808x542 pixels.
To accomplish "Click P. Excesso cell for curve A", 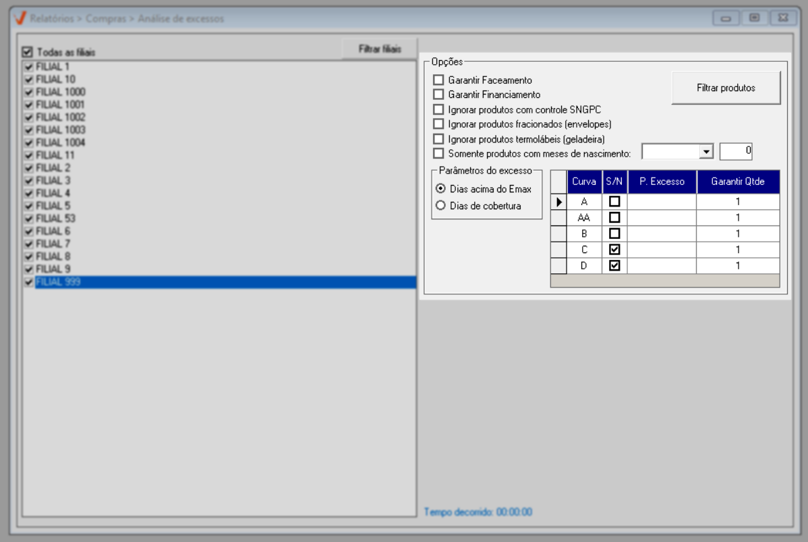I will click(662, 202).
